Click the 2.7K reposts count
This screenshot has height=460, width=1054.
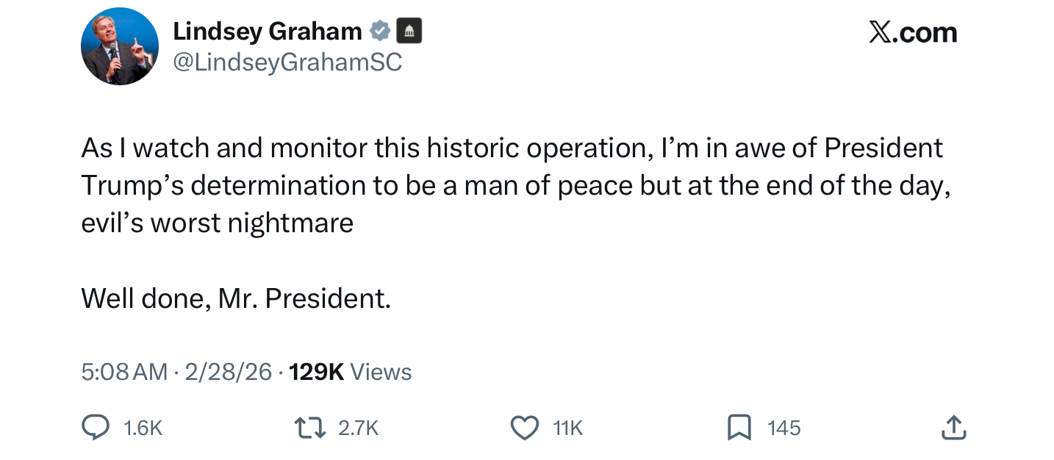359,428
